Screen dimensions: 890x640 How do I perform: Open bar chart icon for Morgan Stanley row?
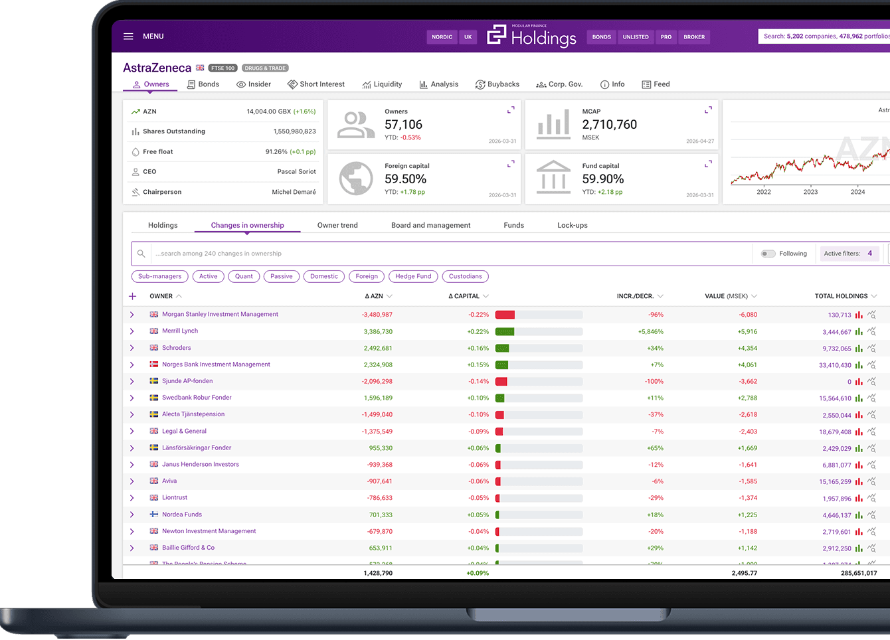point(859,315)
